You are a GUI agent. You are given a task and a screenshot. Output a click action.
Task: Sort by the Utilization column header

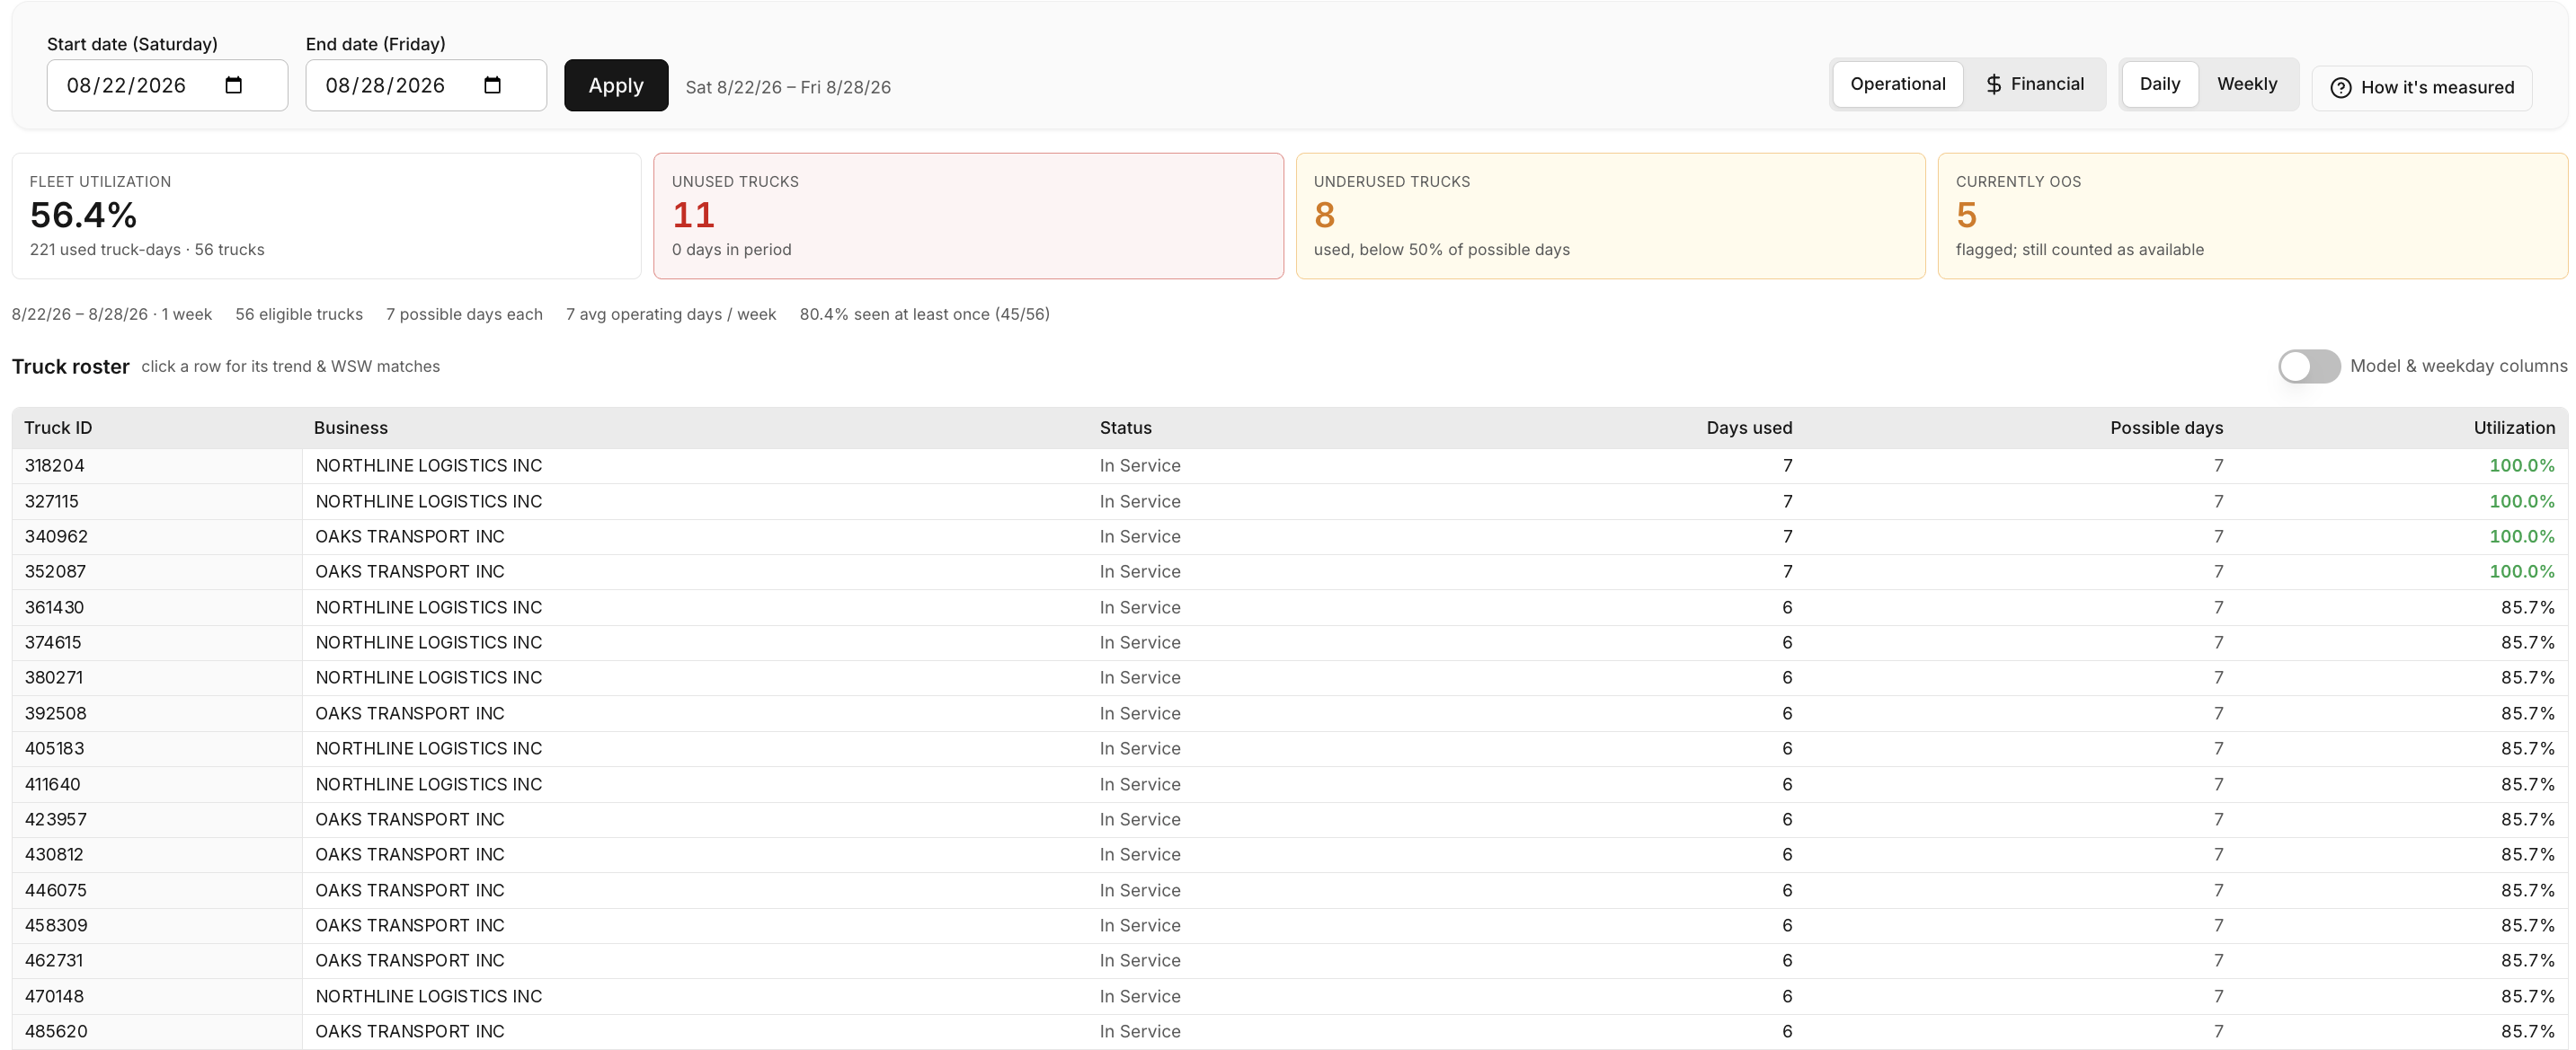pos(2514,428)
